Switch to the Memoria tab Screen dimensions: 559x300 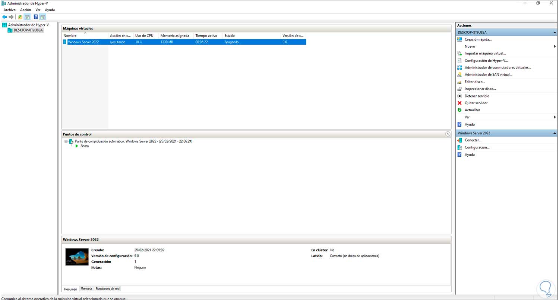(x=86, y=289)
